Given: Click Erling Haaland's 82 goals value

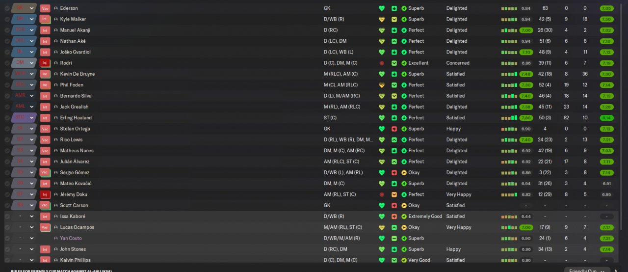Looking at the screenshot, I should tap(566, 118).
